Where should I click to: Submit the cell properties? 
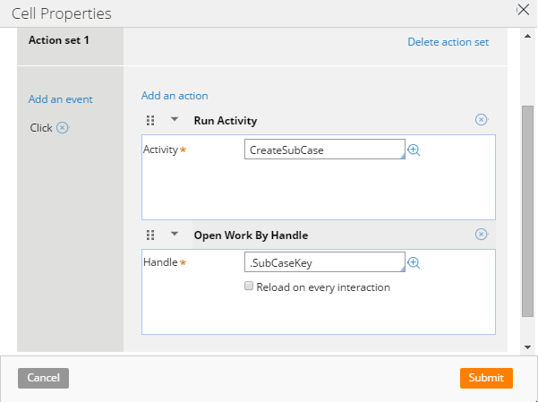(486, 378)
